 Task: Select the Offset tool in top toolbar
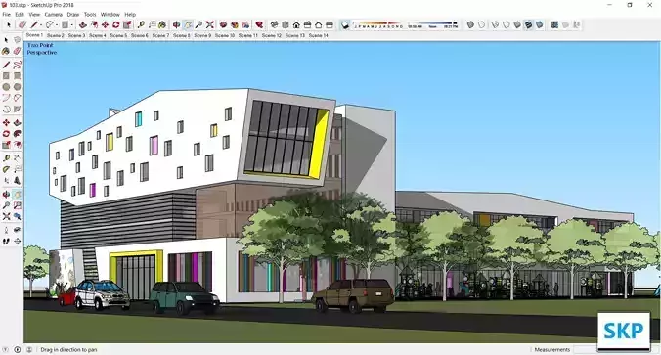[x=94, y=24]
